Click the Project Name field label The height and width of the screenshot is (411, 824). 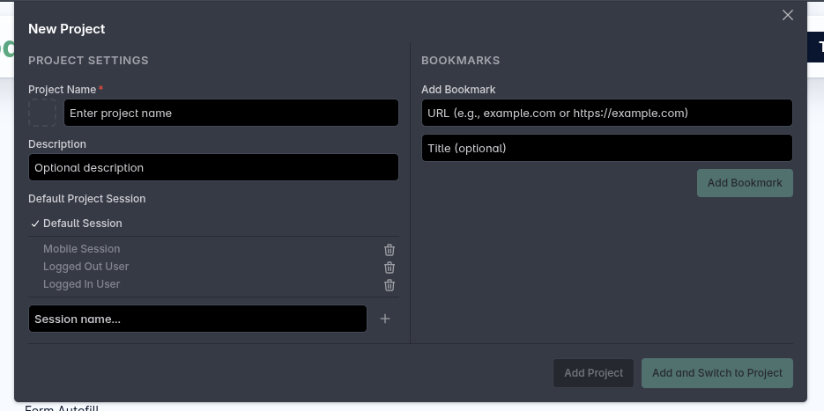(x=62, y=90)
